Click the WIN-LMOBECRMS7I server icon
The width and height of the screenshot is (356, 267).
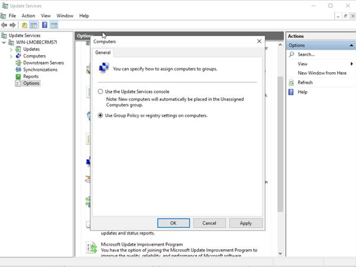tap(11, 42)
